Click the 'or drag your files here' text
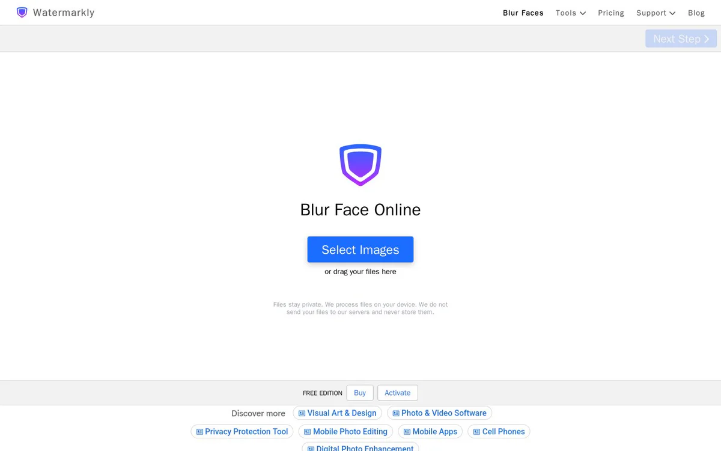The image size is (721, 451). pyautogui.click(x=360, y=272)
